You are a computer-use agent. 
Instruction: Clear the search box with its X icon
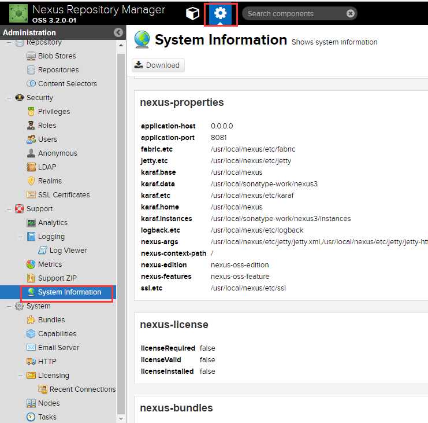(351, 13)
